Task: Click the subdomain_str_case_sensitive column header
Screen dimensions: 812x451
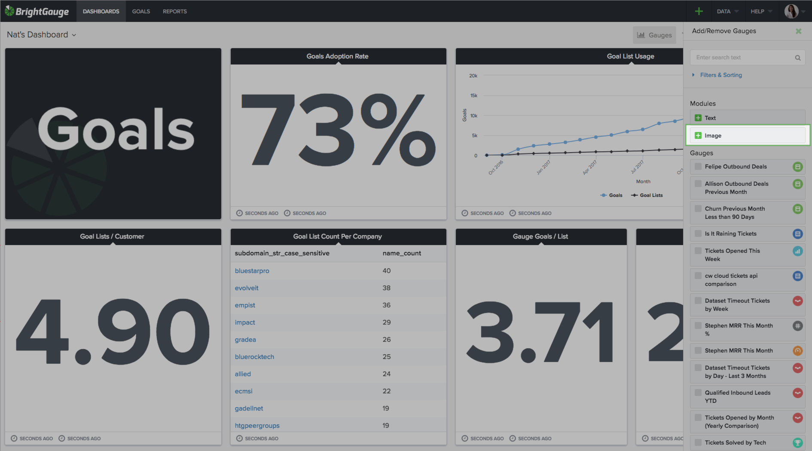Action: (x=282, y=253)
